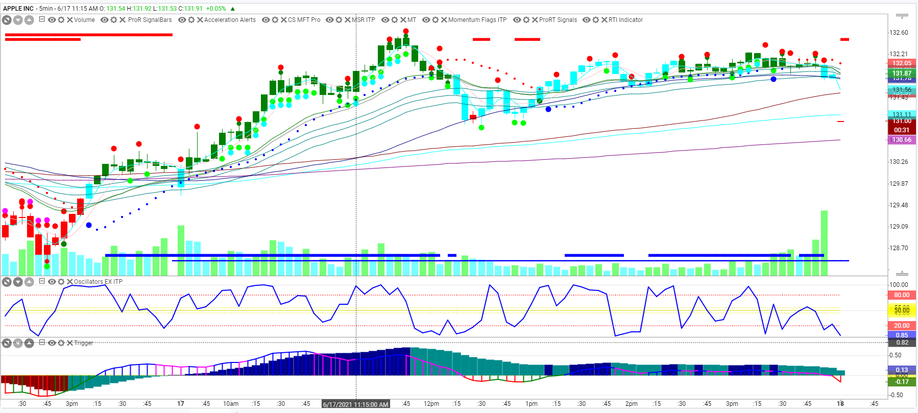This screenshot has height=413, width=918.
Task: Open settings gear for MSR ITP
Action: click(339, 20)
